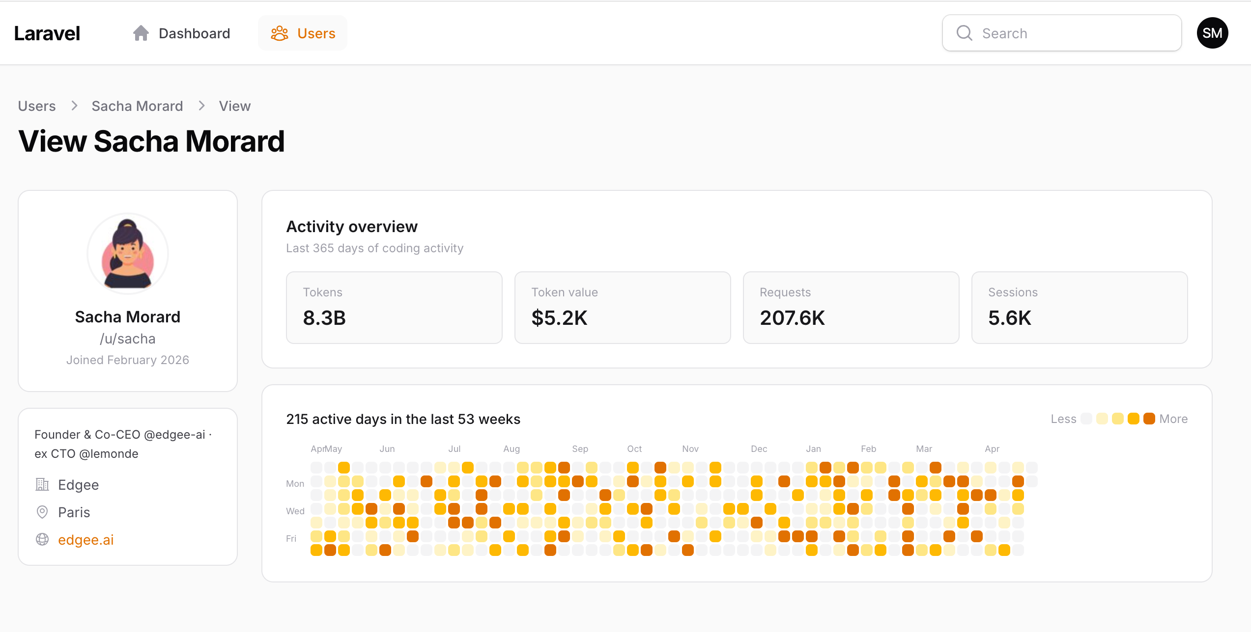
Task: Click the lightest gray legend swatch
Action: coord(1086,419)
